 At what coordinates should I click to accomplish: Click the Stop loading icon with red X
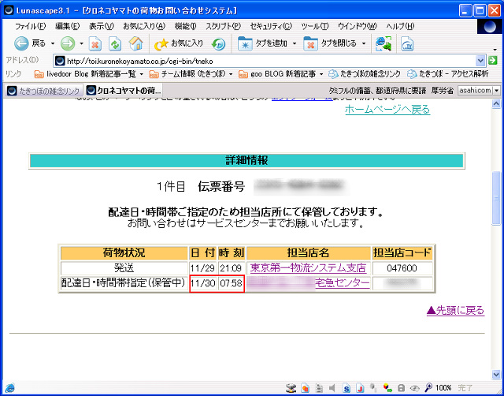click(94, 43)
